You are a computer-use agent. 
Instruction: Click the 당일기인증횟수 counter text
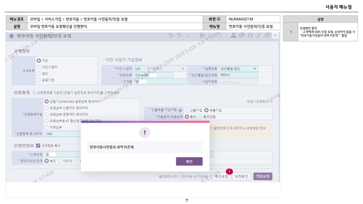[x=260, y=101]
